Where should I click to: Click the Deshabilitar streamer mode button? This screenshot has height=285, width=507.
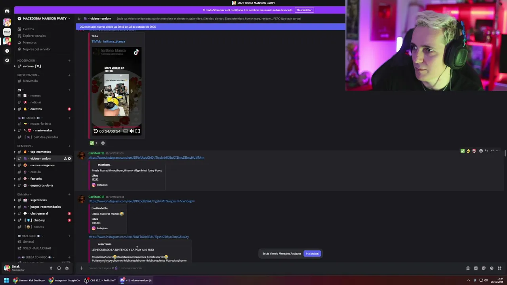(x=304, y=10)
